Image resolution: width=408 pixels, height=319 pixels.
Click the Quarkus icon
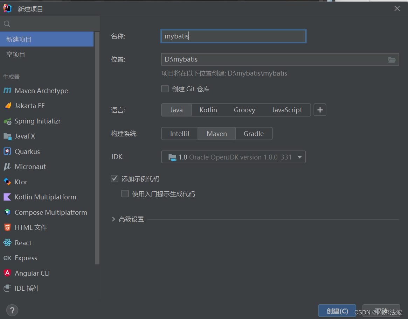[x=7, y=151]
